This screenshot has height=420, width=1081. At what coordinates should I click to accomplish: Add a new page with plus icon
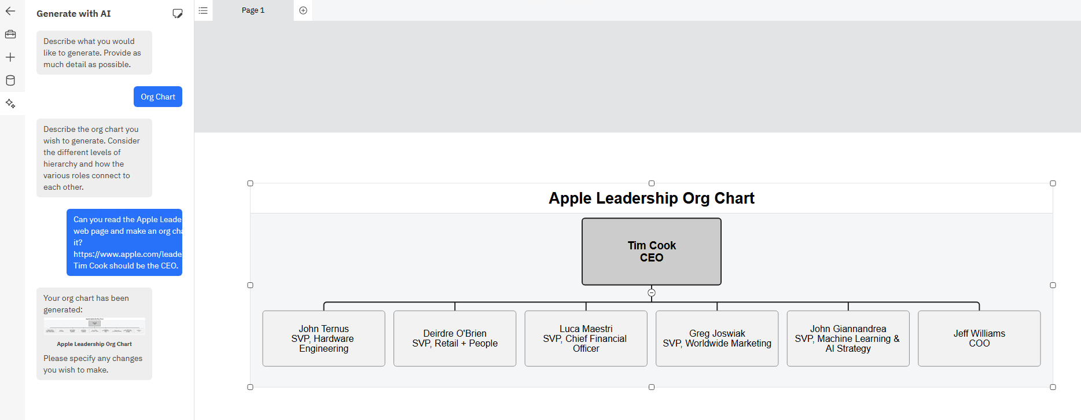[303, 10]
